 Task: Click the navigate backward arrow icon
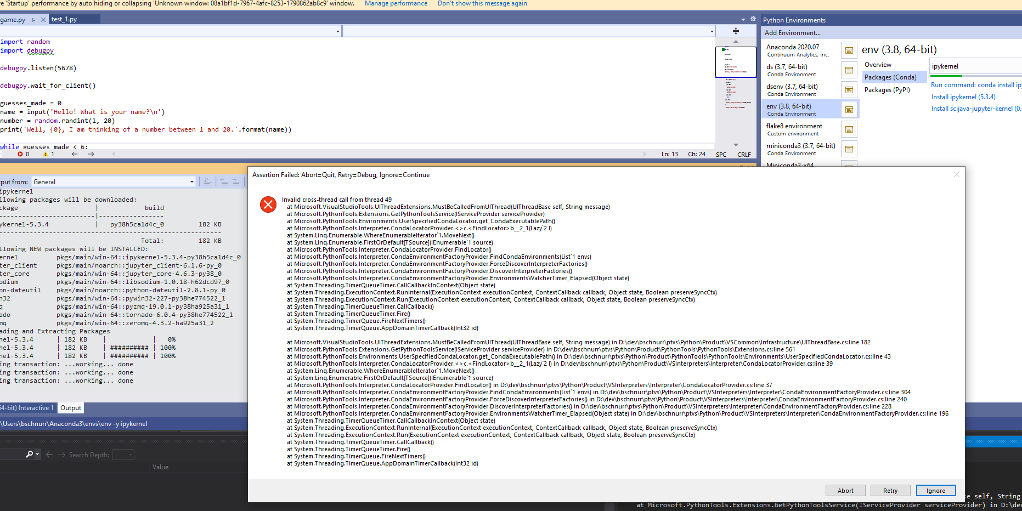[75, 154]
